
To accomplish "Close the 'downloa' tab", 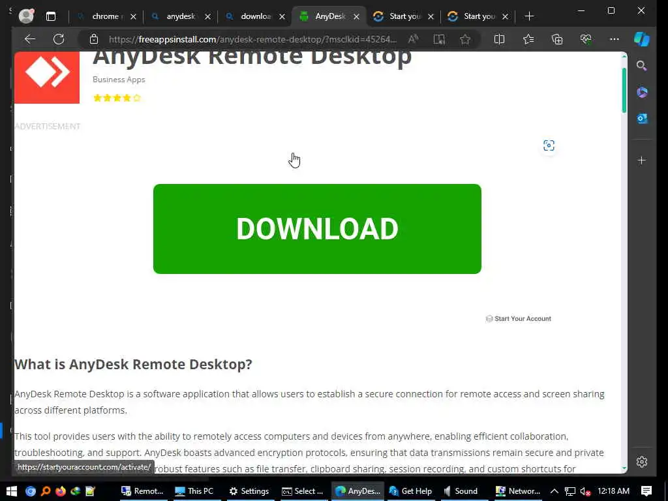I will click(282, 16).
